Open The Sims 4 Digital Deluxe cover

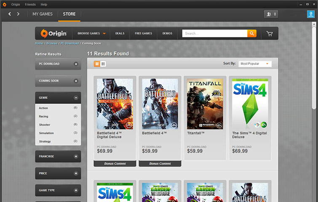tap(250, 104)
